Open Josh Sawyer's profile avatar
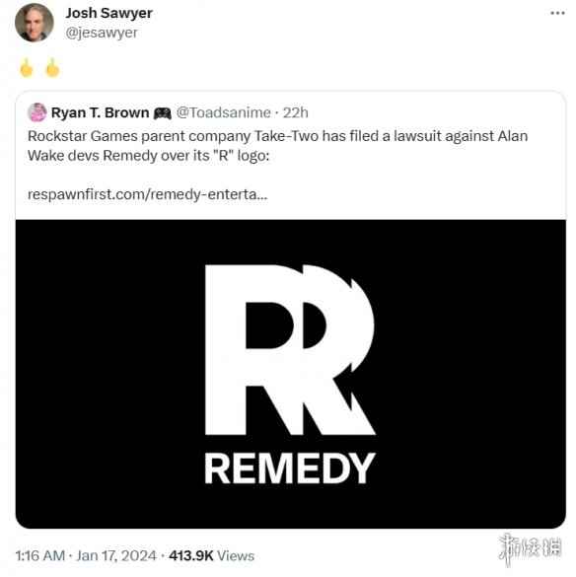The width and height of the screenshot is (576, 577). pyautogui.click(x=34, y=23)
